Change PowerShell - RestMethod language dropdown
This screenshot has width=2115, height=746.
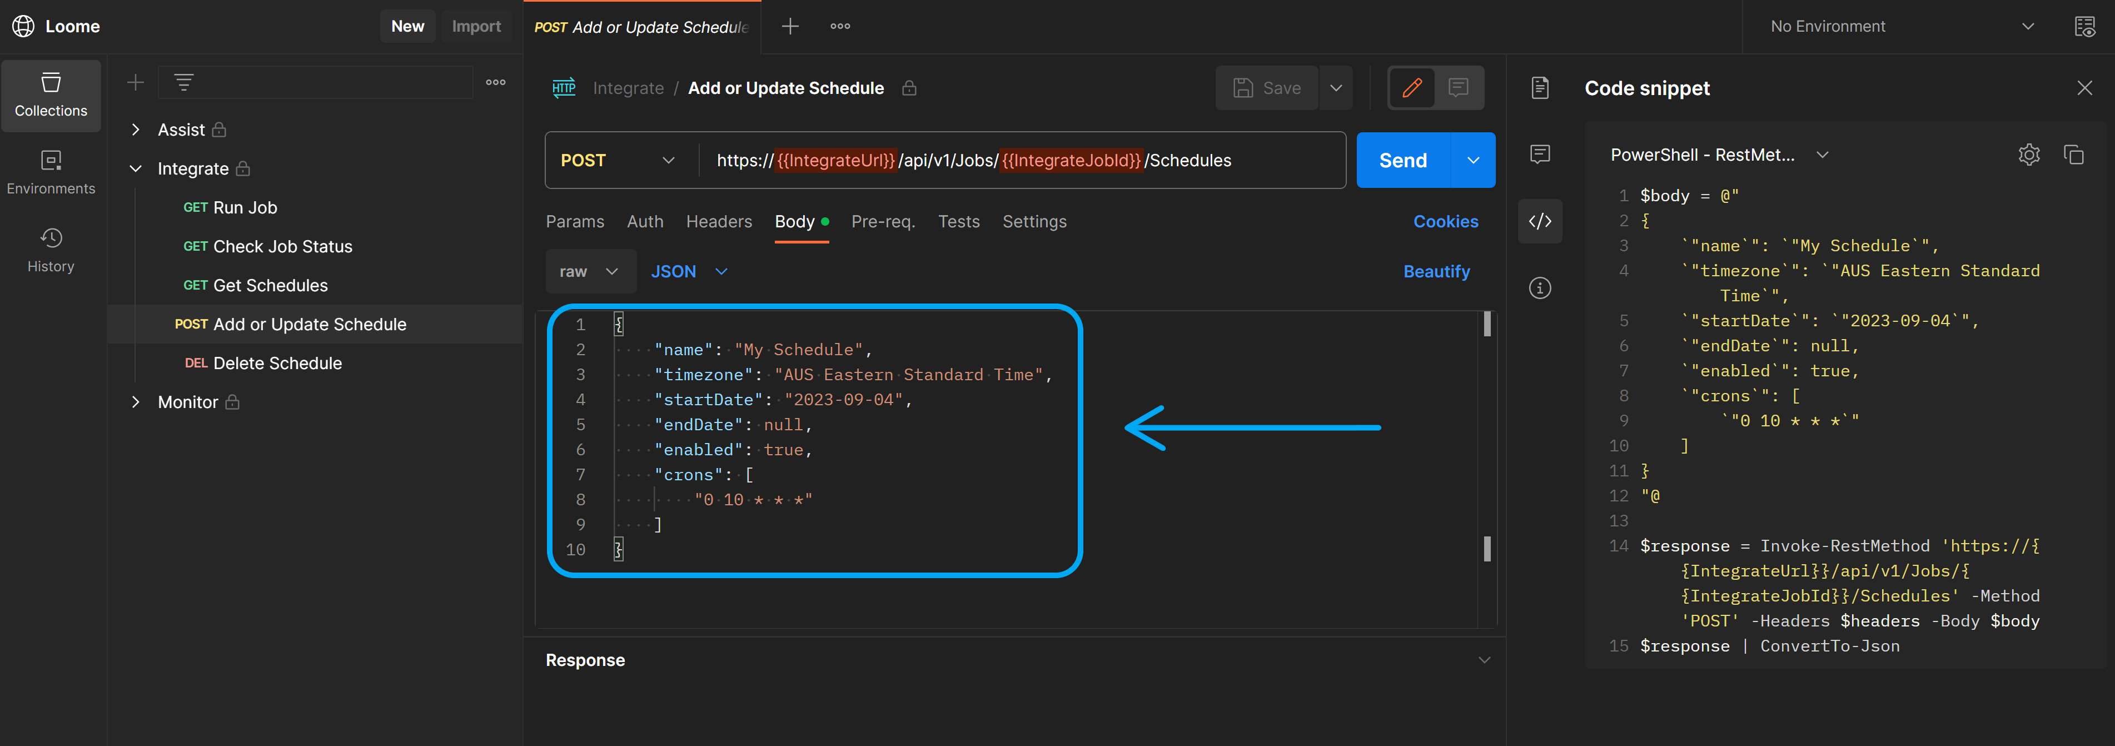[1719, 155]
